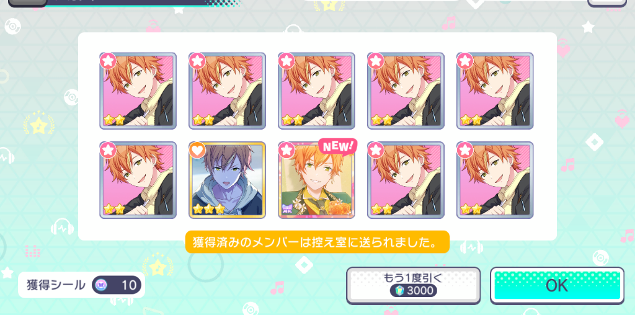Select third card in top row
This screenshot has width=635, height=315.
[x=316, y=91]
